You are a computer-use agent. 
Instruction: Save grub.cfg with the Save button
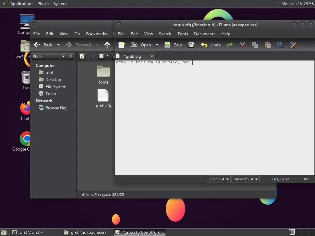tap(173, 45)
